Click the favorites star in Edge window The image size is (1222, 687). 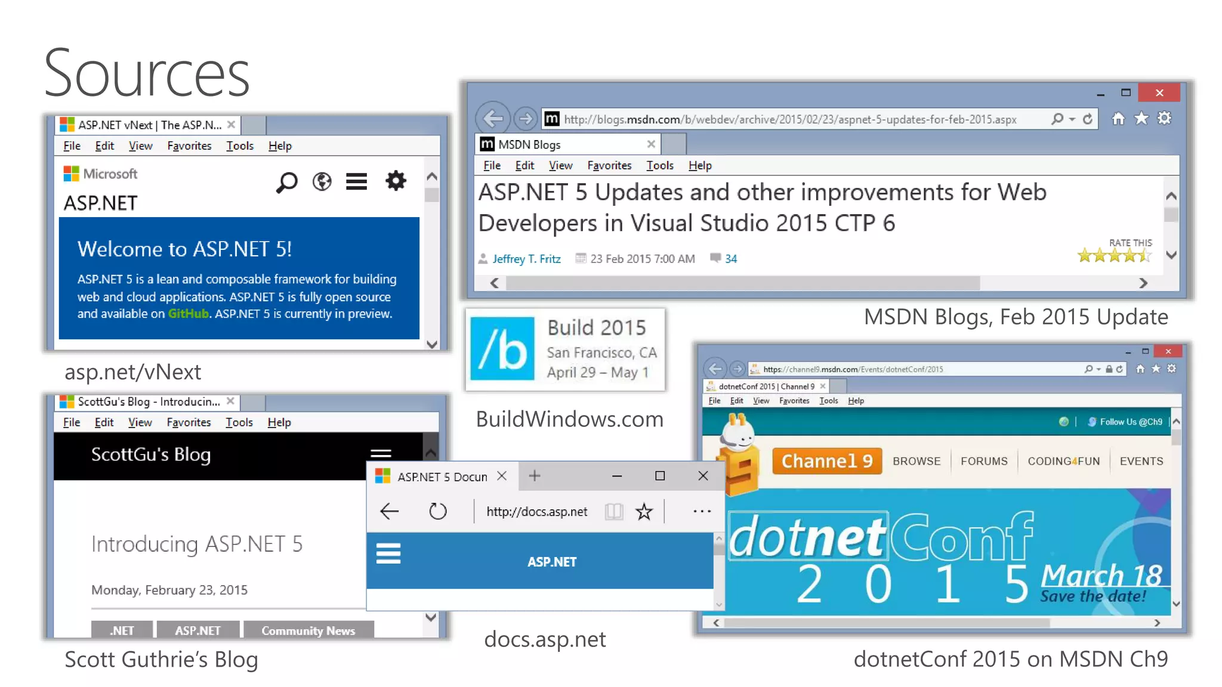click(x=644, y=511)
